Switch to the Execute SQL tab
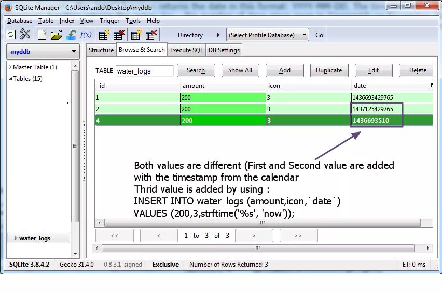The height and width of the screenshot is (293, 442). tap(187, 50)
